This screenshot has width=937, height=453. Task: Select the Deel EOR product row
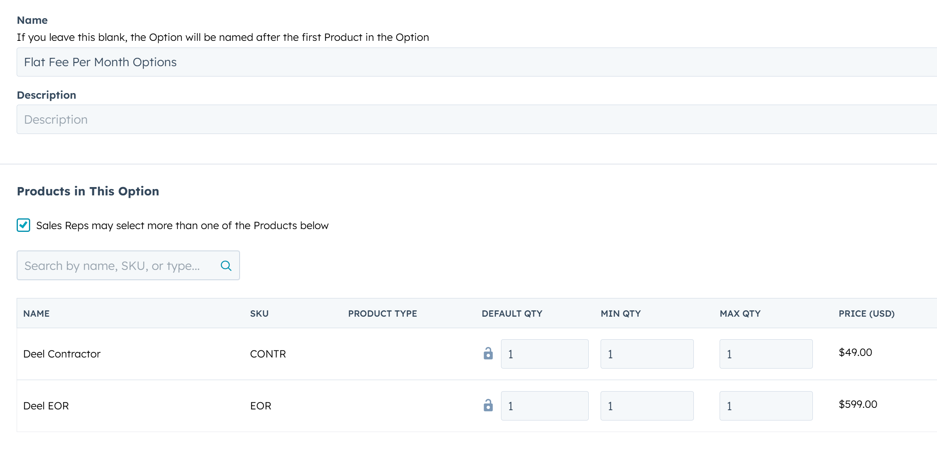(x=46, y=405)
